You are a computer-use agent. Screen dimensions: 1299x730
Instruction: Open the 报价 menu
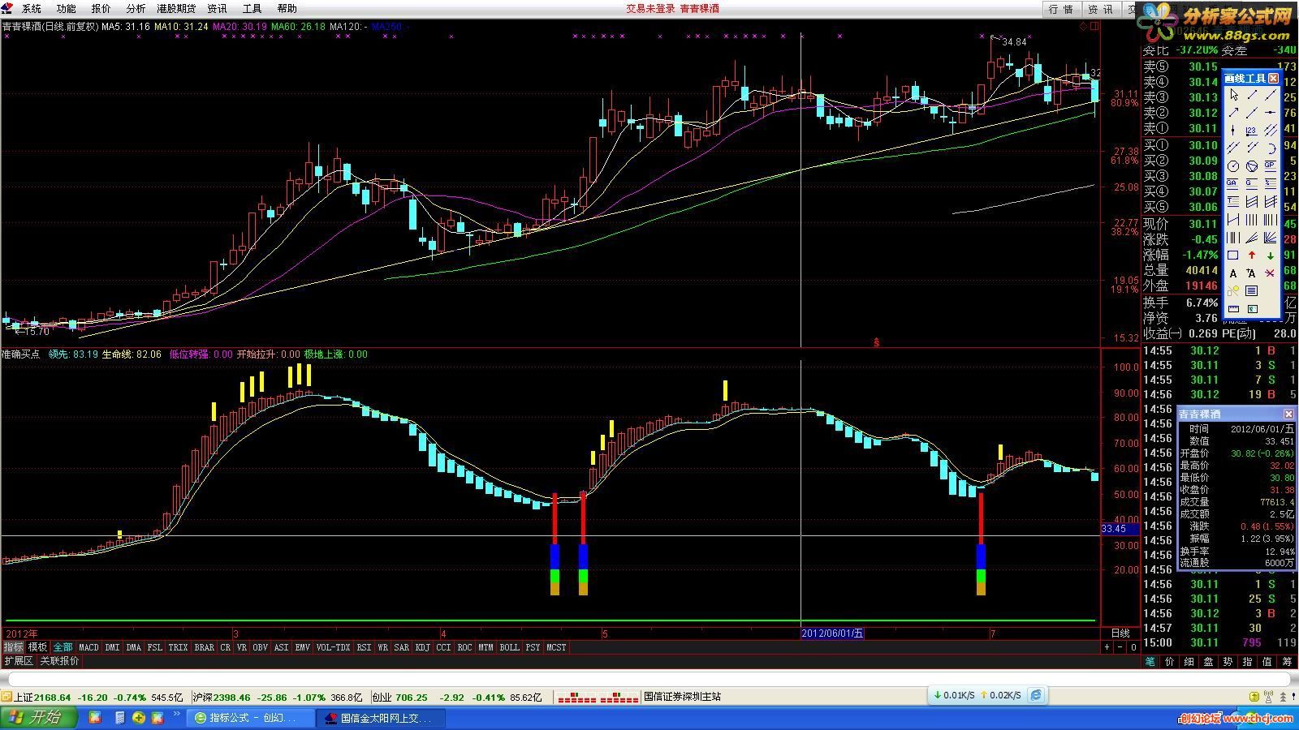(101, 9)
